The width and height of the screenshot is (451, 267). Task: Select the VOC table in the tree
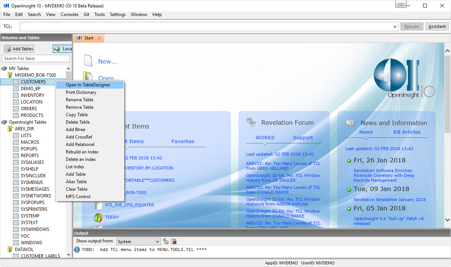(x=25, y=236)
